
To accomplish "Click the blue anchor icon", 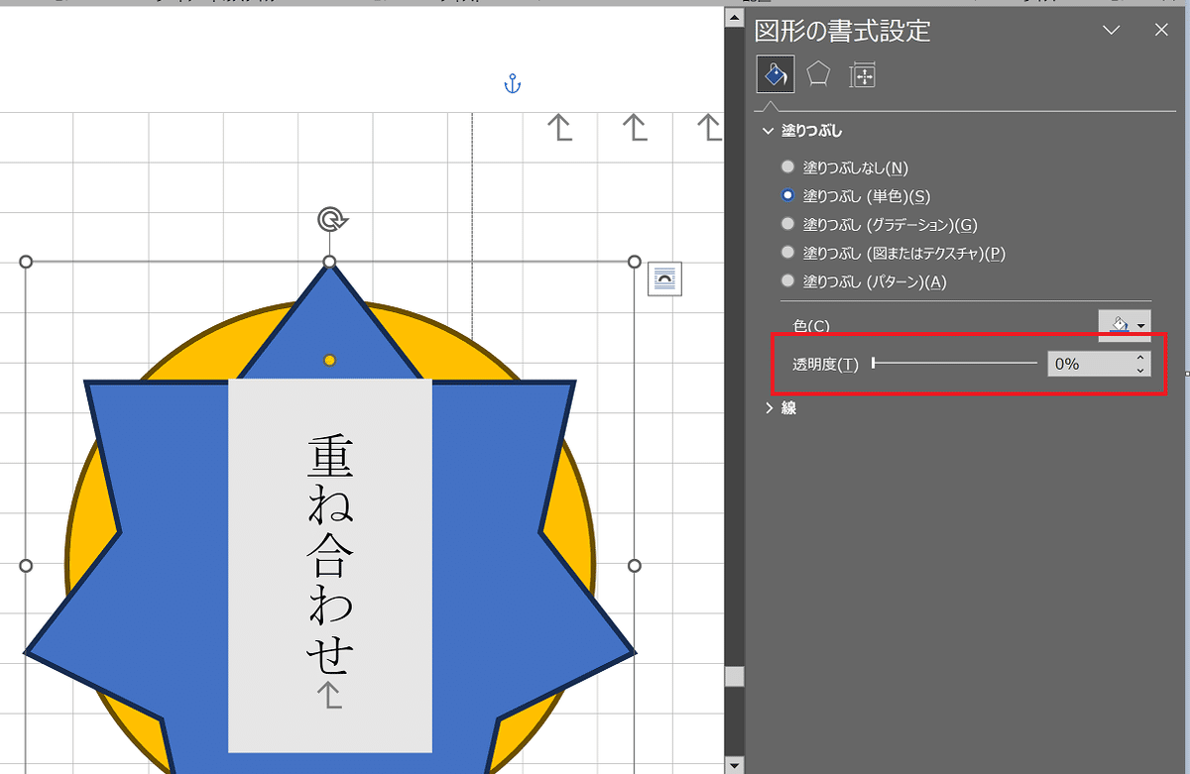I will click(512, 84).
